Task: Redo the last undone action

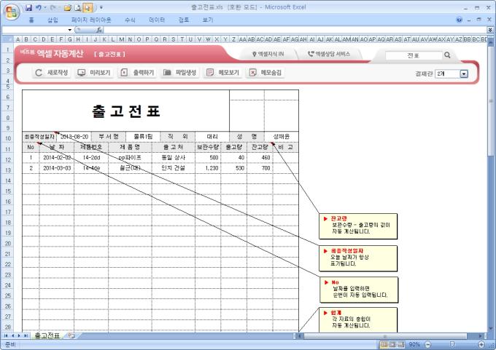Action: coord(53,7)
